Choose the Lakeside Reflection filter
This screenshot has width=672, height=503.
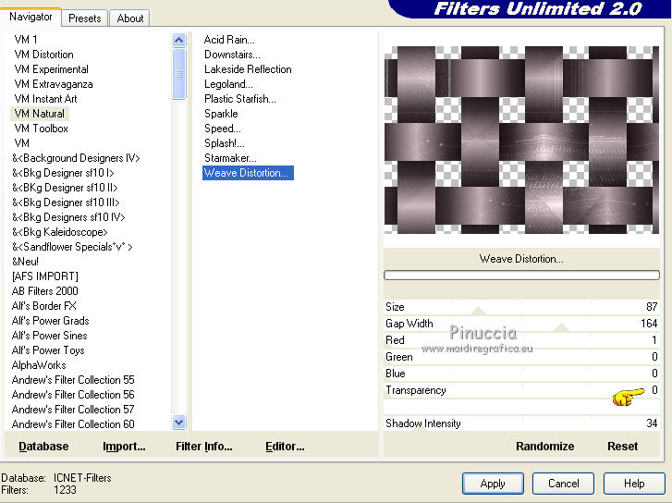pos(248,69)
